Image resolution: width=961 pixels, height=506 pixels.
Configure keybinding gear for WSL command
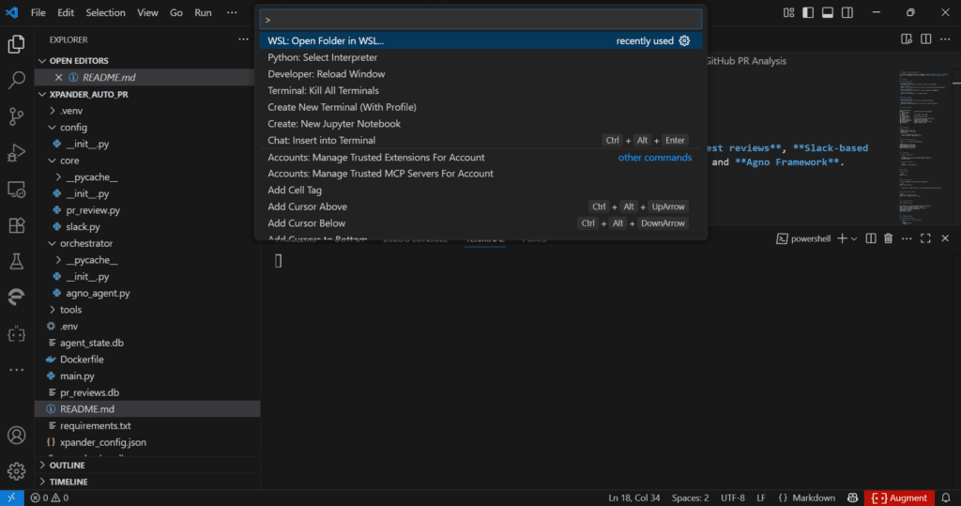tap(684, 41)
